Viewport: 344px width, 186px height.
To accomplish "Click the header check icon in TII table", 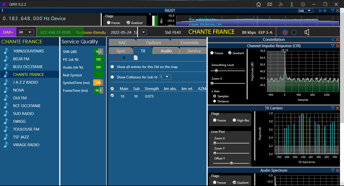I will [x=112, y=89].
